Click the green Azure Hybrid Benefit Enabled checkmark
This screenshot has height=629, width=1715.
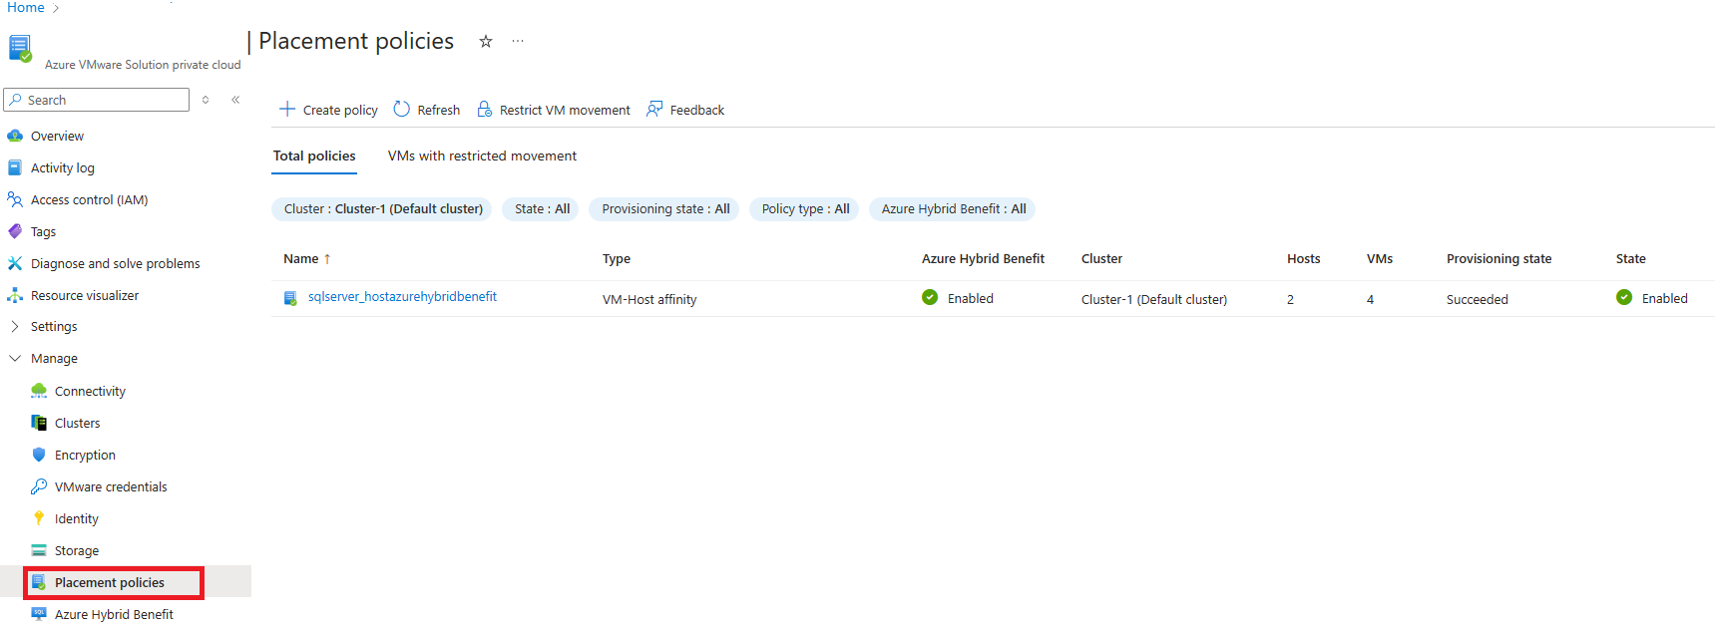coord(930,297)
